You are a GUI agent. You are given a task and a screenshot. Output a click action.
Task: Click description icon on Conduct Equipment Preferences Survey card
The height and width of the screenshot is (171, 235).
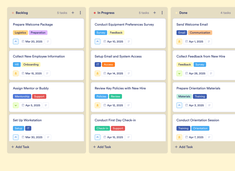coord(129,41)
